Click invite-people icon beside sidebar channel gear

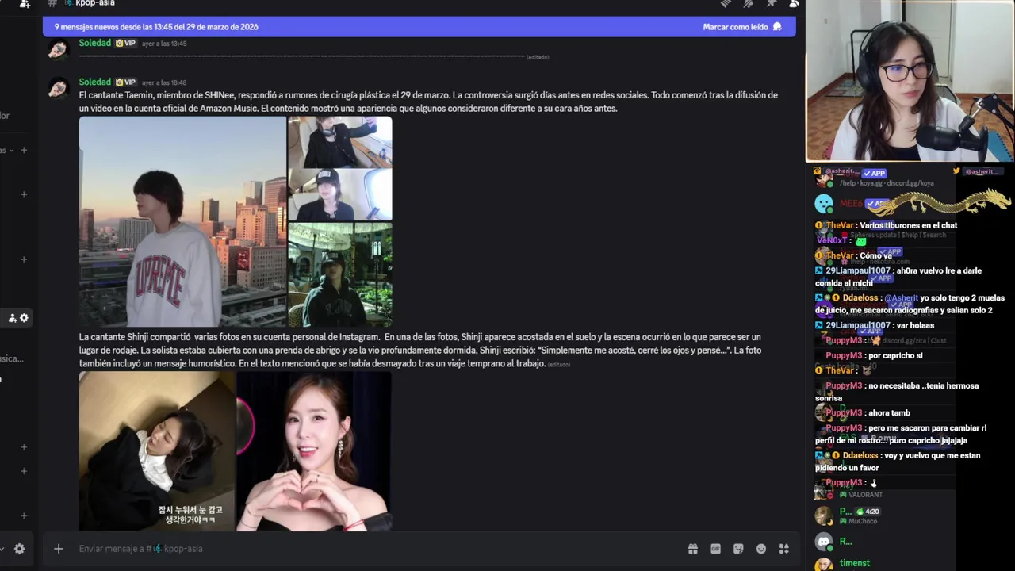pyautogui.click(x=13, y=318)
